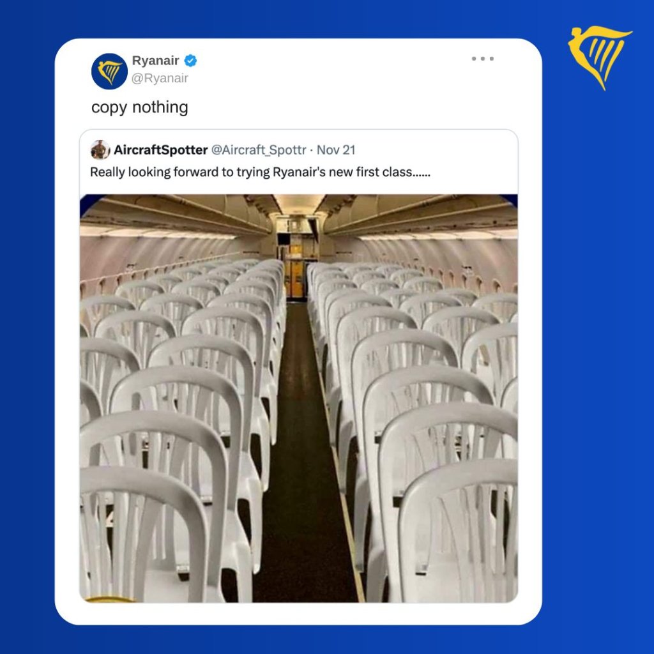Enlarge the plastic chairs cabin photo
Viewport: 654px width, 654px height.
[299, 399]
